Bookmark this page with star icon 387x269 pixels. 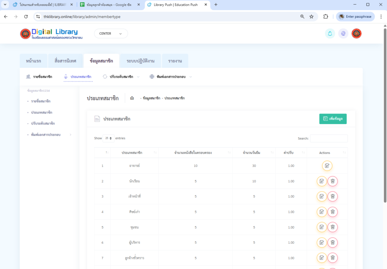[x=311, y=17]
